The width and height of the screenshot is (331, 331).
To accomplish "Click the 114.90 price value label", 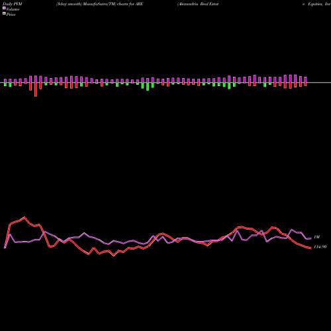I will (x=320, y=247).
